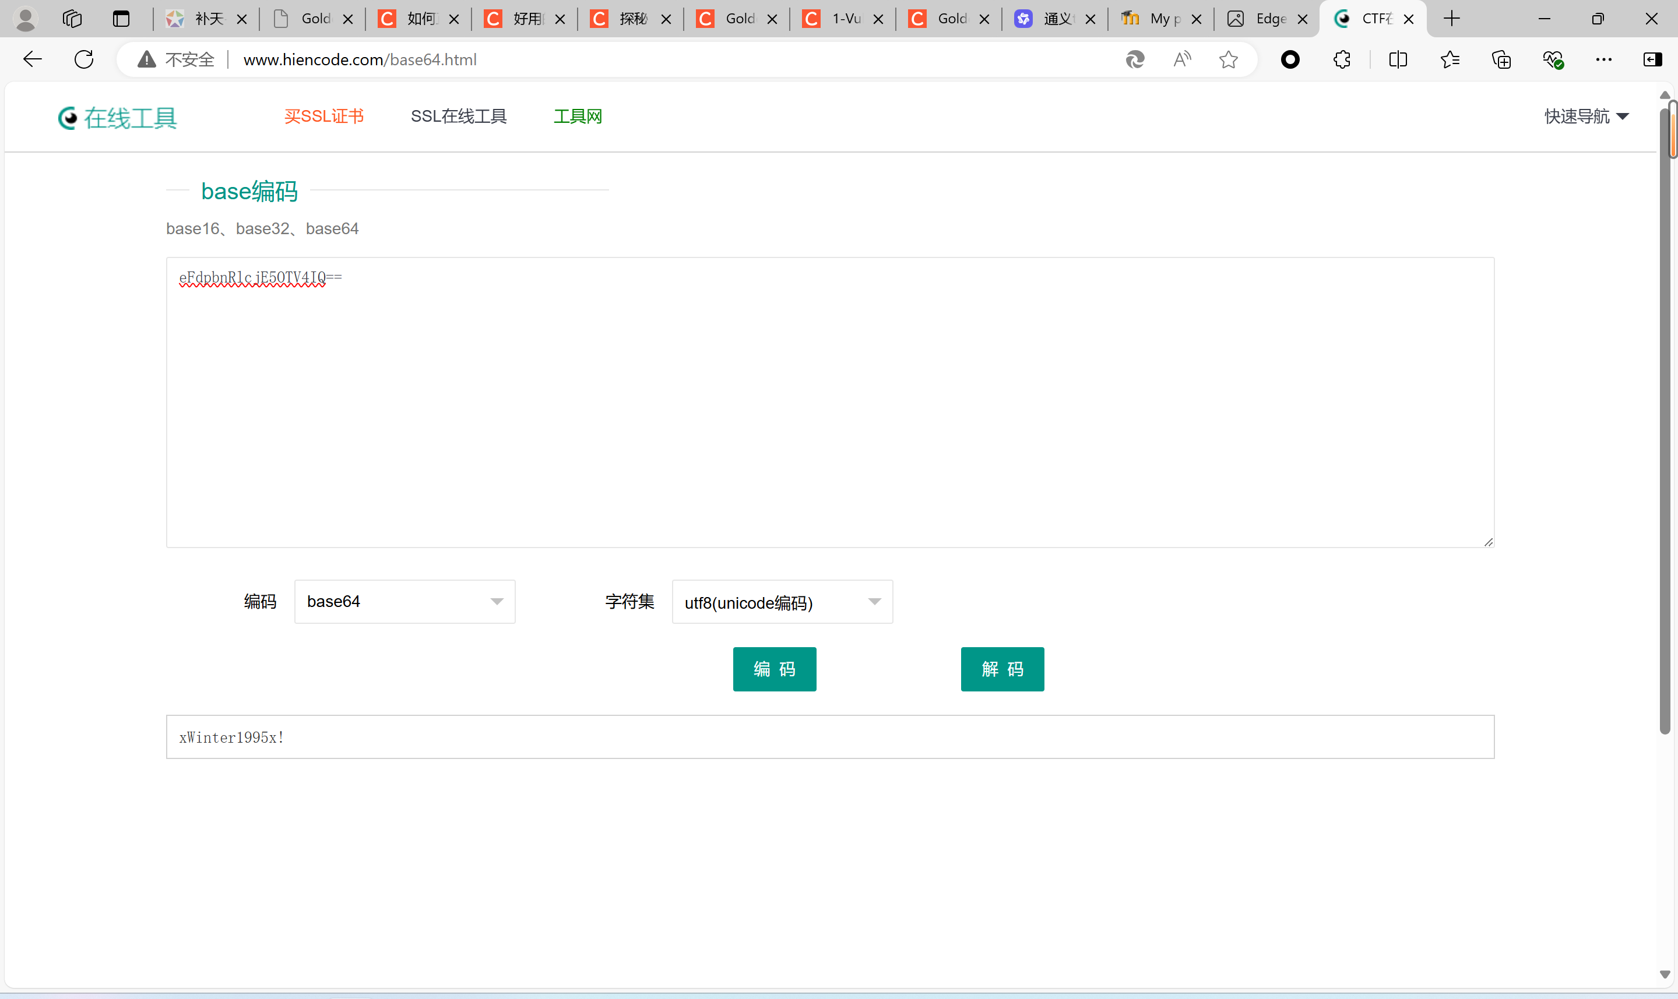Open the utf8 charset dropdown
The image size is (1678, 999).
click(782, 601)
